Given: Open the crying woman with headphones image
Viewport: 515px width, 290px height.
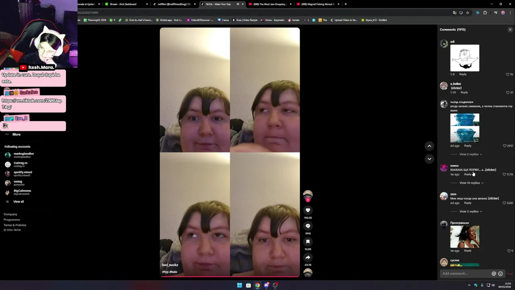Looking at the screenshot, I should [x=465, y=236].
